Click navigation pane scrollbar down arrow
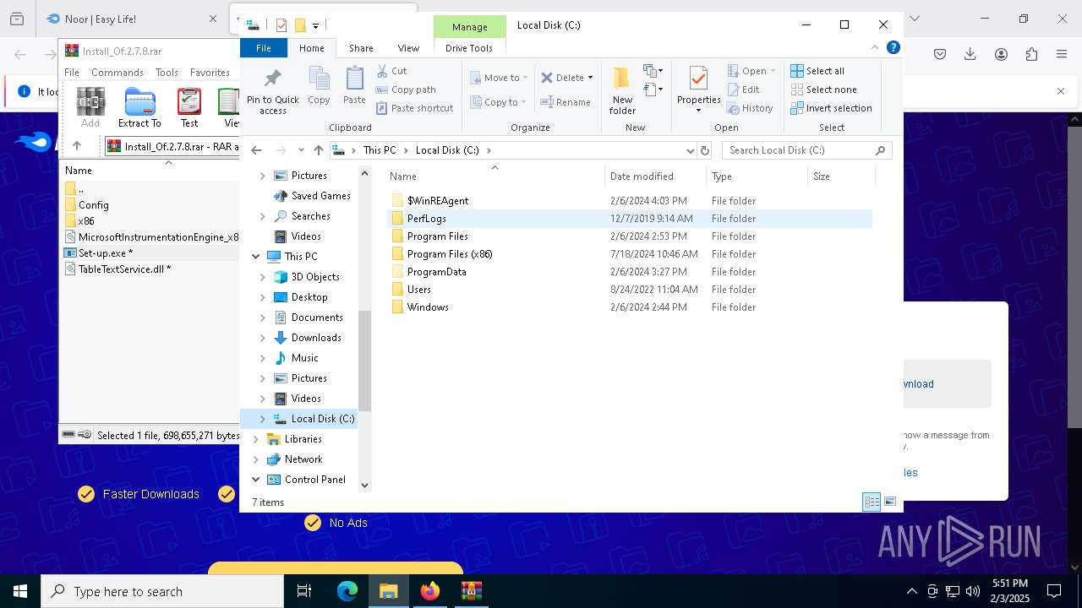Image resolution: width=1082 pixels, height=608 pixels. click(x=365, y=486)
